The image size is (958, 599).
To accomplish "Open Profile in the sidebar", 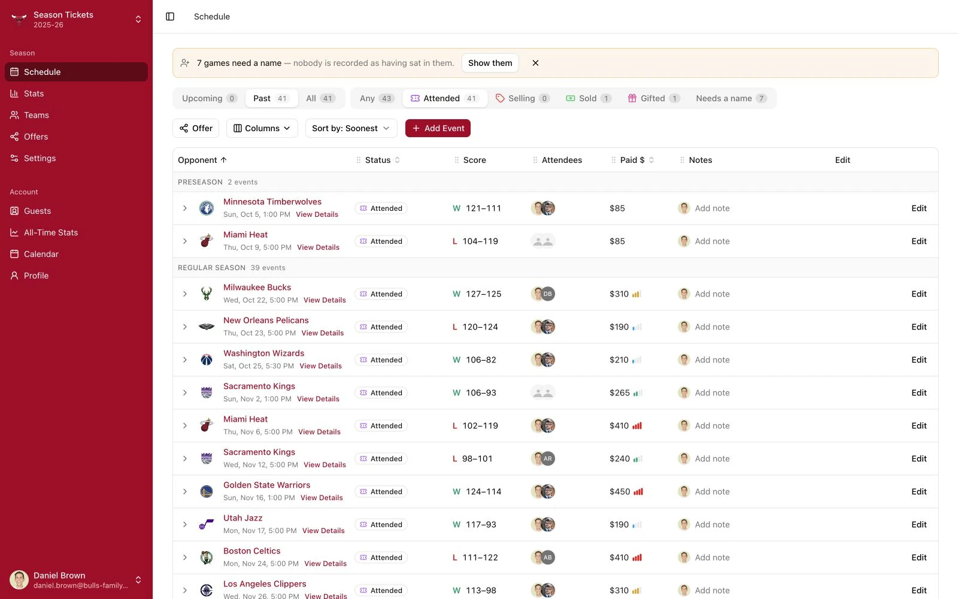I will [x=76, y=276].
